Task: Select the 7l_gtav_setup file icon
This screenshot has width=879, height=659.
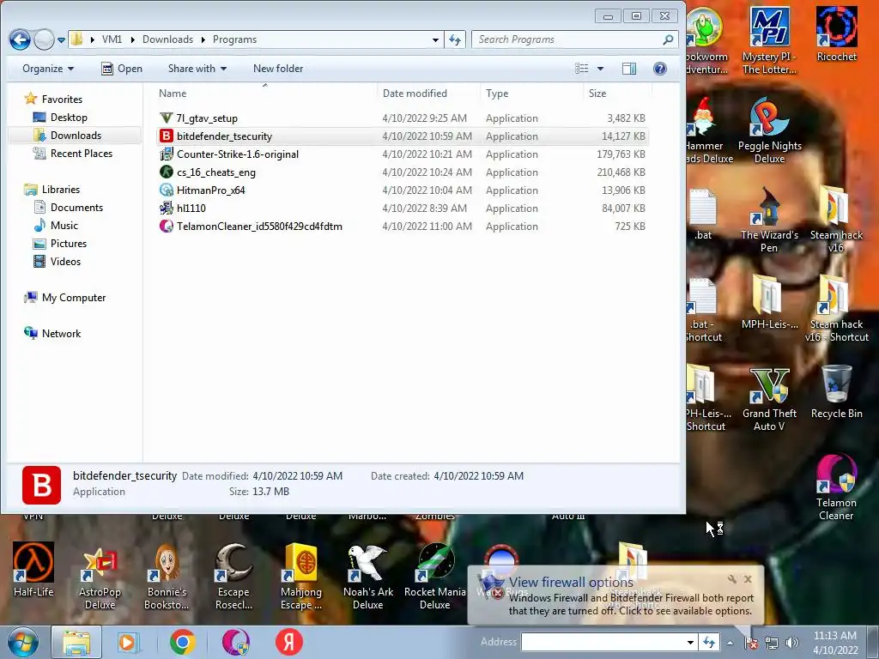Action: [166, 118]
